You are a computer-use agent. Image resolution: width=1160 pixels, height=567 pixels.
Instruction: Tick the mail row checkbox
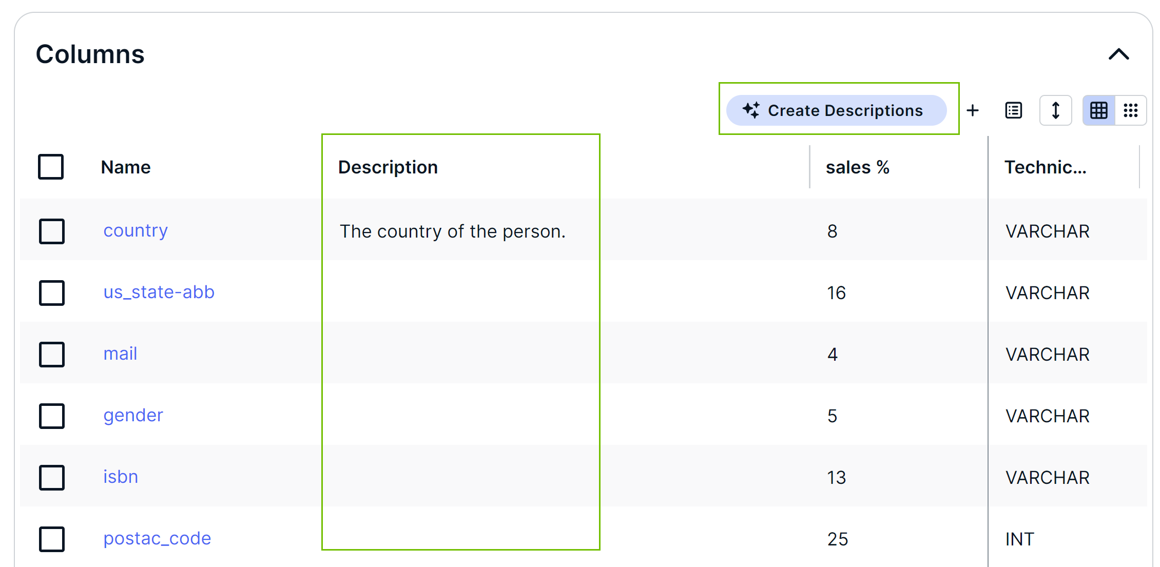pos(51,355)
